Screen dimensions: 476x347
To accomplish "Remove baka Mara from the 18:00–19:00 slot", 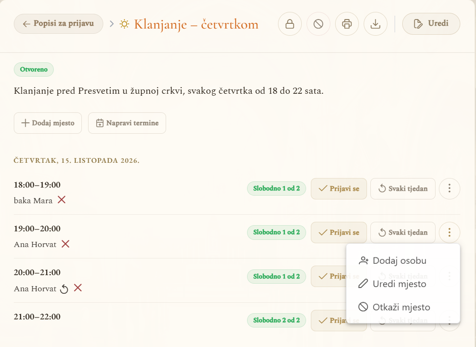I will [61, 200].
